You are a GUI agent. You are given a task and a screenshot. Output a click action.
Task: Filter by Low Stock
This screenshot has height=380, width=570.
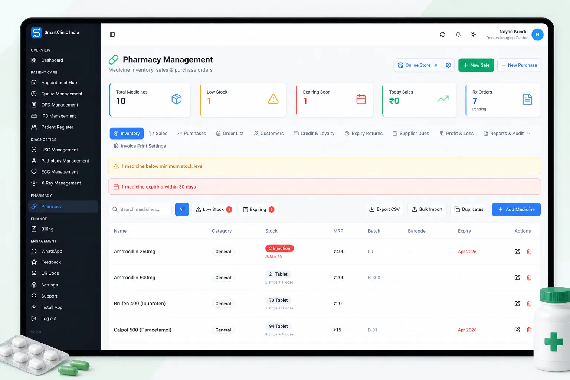pos(214,209)
